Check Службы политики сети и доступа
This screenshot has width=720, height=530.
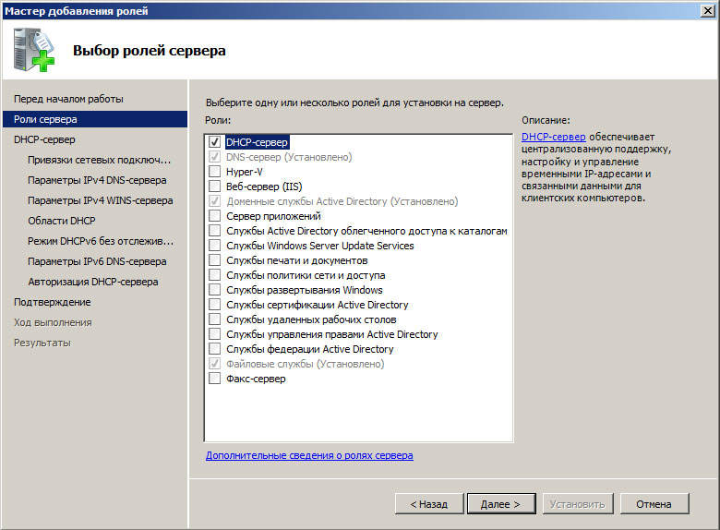(x=214, y=275)
